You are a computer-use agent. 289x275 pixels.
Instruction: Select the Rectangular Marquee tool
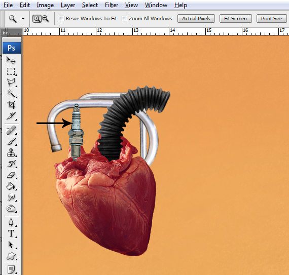point(11,71)
